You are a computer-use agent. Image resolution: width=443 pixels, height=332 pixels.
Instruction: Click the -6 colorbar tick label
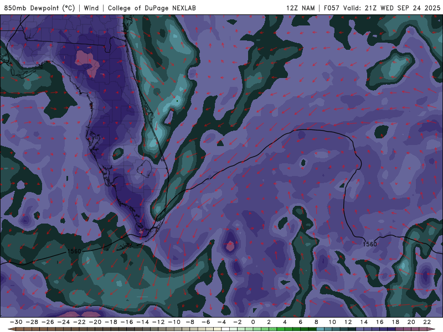pyautogui.click(x=206, y=322)
